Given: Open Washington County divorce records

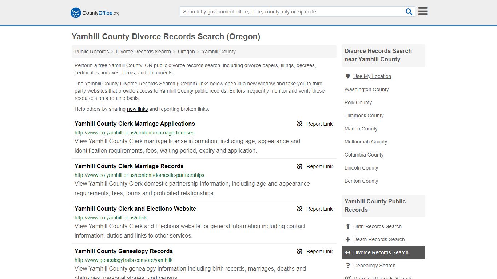Looking at the screenshot, I should pos(366,89).
